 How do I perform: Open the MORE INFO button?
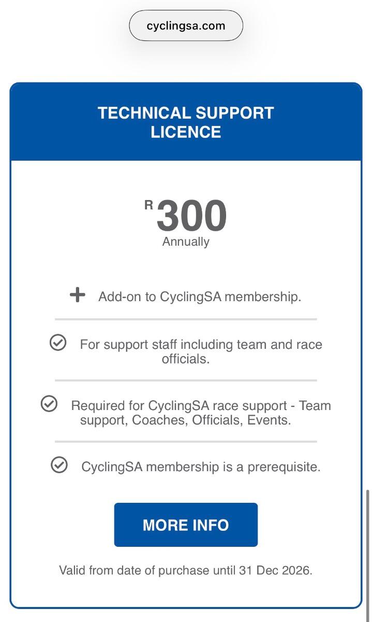click(x=186, y=525)
